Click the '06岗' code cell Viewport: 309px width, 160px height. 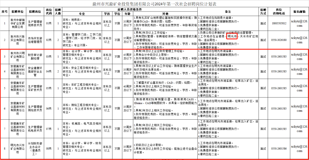(x=49, y=108)
